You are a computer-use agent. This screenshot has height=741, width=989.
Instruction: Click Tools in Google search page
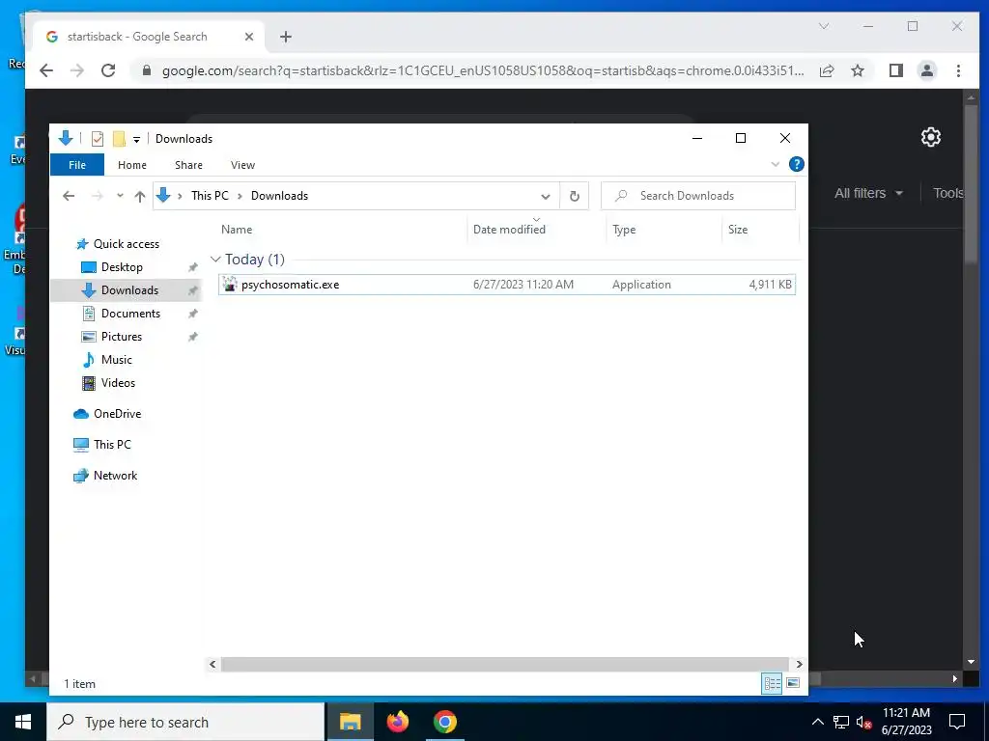point(948,193)
